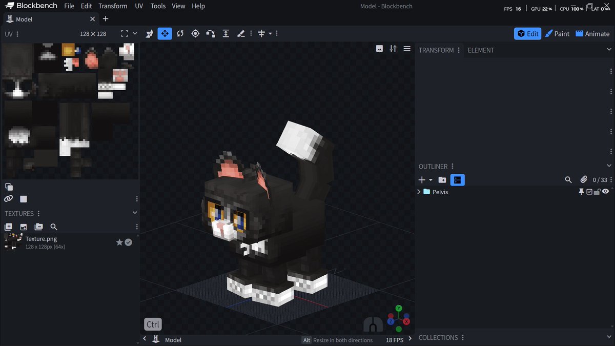615x346 pixels.
Task: Open the UV menu
Action: pyautogui.click(x=139, y=6)
